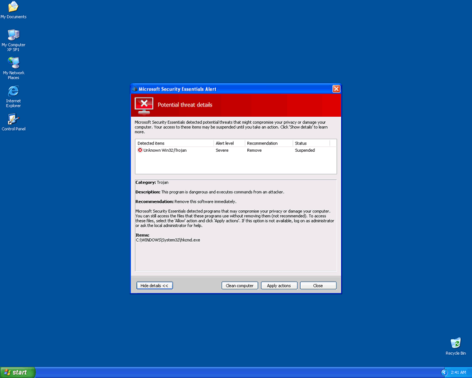Open the Windows Start menu
Image resolution: width=472 pixels, height=378 pixels.
coord(18,372)
